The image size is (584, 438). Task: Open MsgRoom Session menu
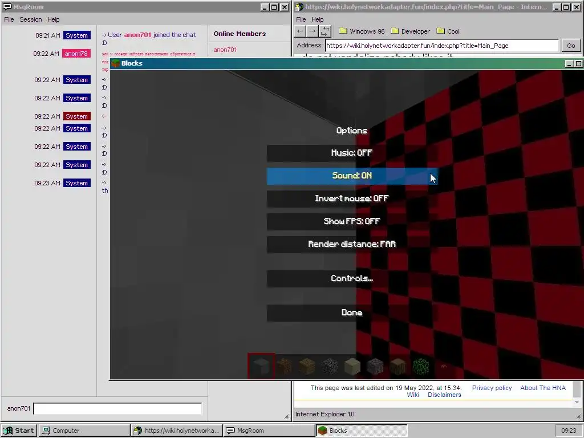(x=31, y=19)
